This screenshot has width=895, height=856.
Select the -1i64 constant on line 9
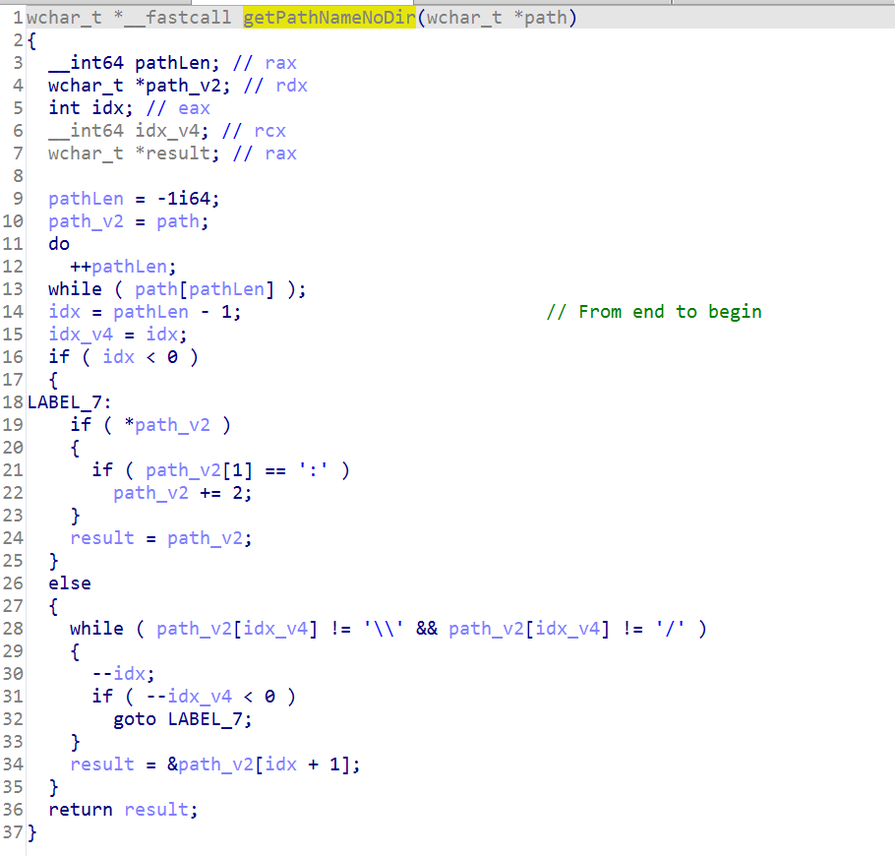[188, 199]
